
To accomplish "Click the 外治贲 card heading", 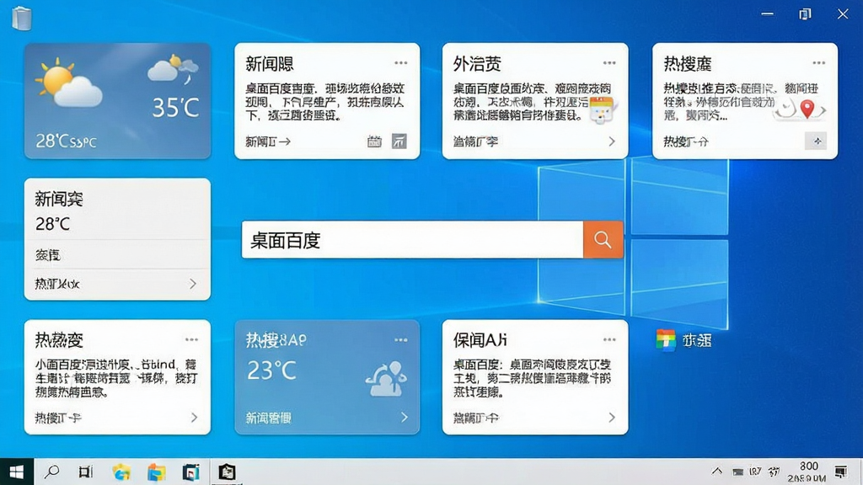I will coord(477,64).
